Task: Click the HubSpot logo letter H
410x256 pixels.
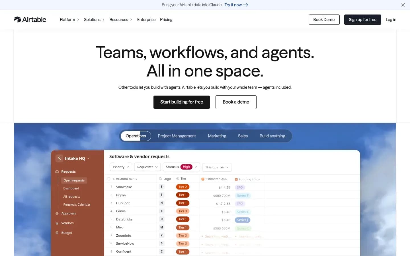Action: pos(162,203)
